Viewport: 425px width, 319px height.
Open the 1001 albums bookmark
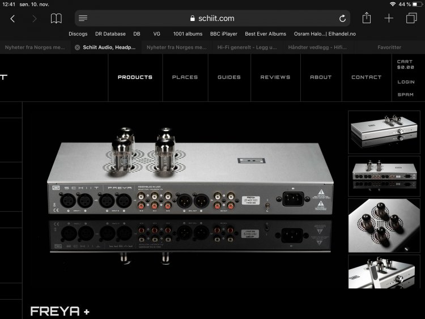click(188, 34)
